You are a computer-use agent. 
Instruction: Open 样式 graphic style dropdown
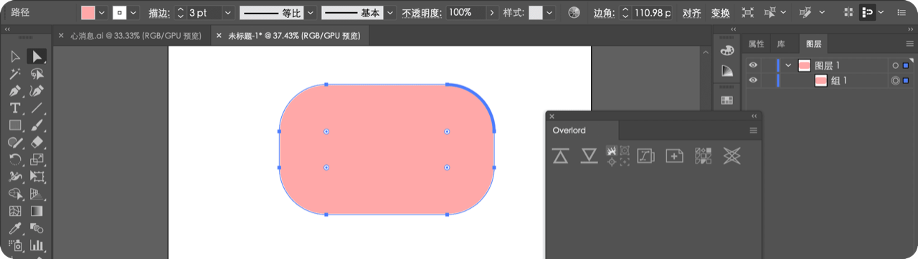point(549,13)
